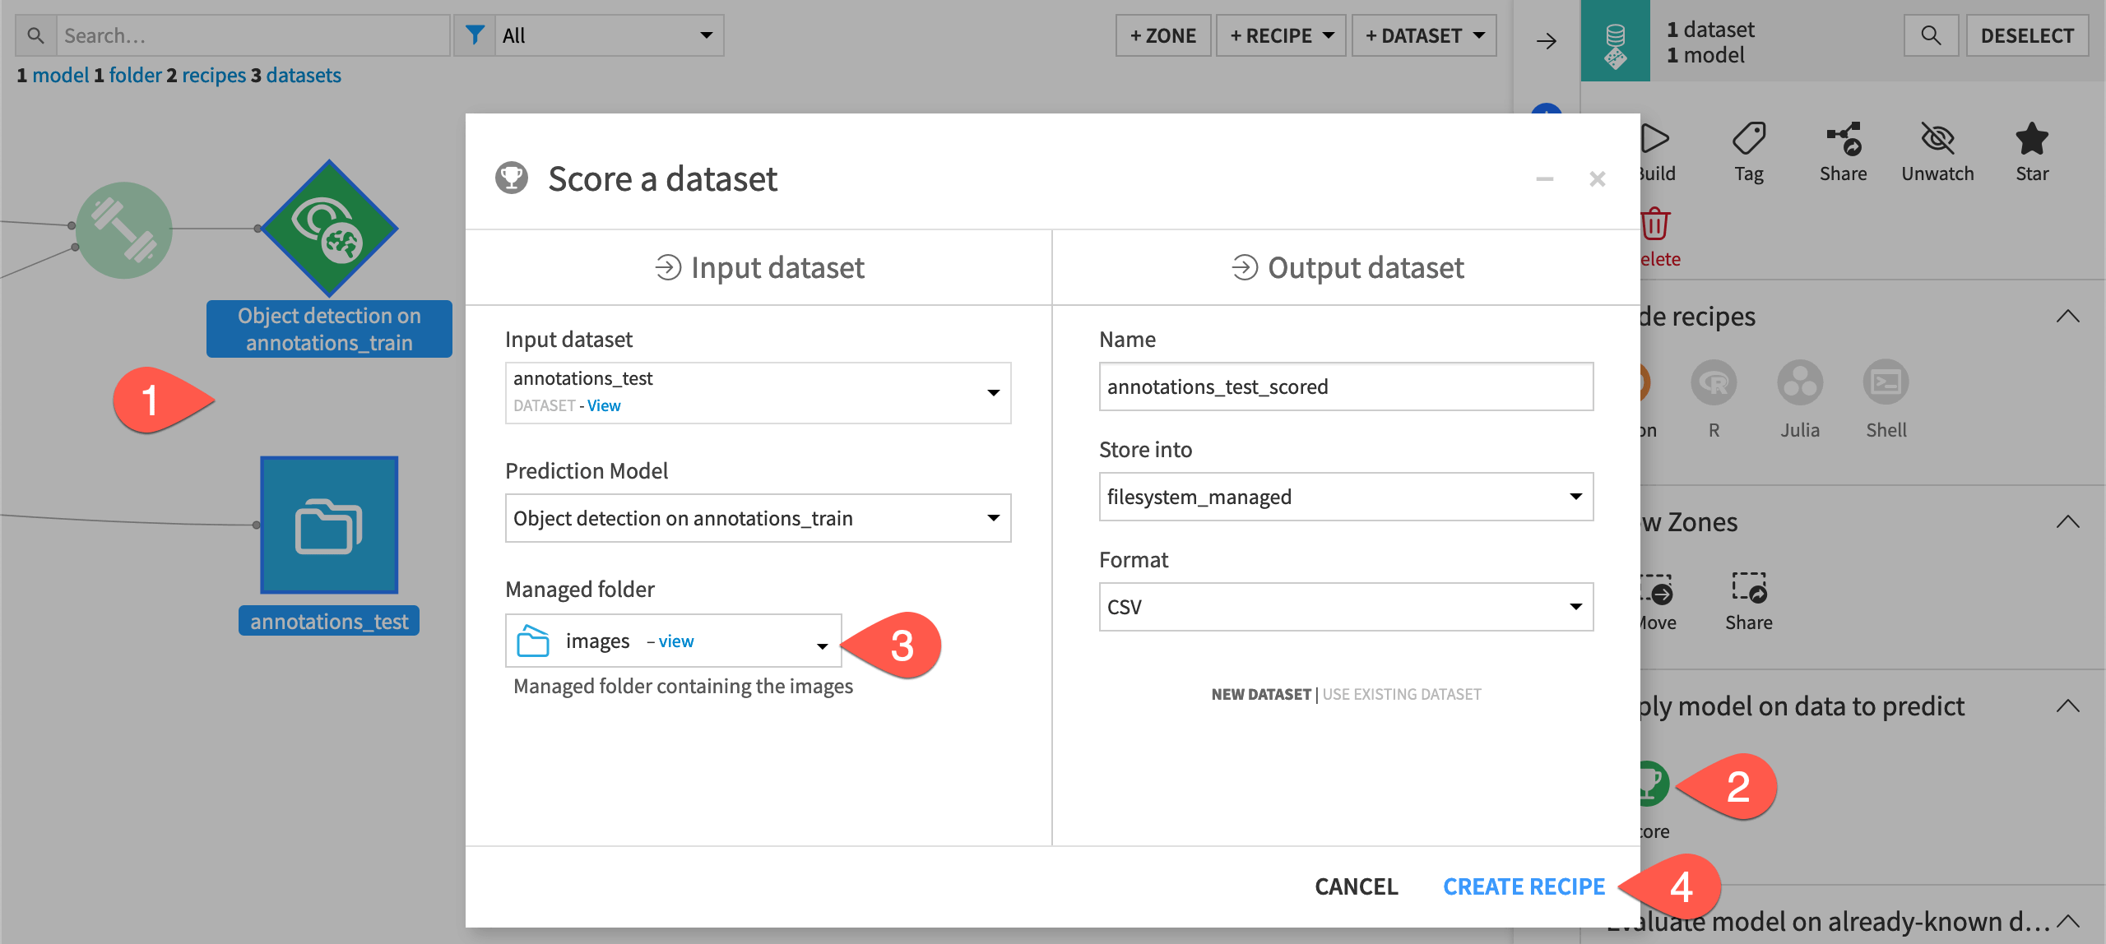The height and width of the screenshot is (944, 2106).
Task: Open search in right panel
Action: point(1931,35)
